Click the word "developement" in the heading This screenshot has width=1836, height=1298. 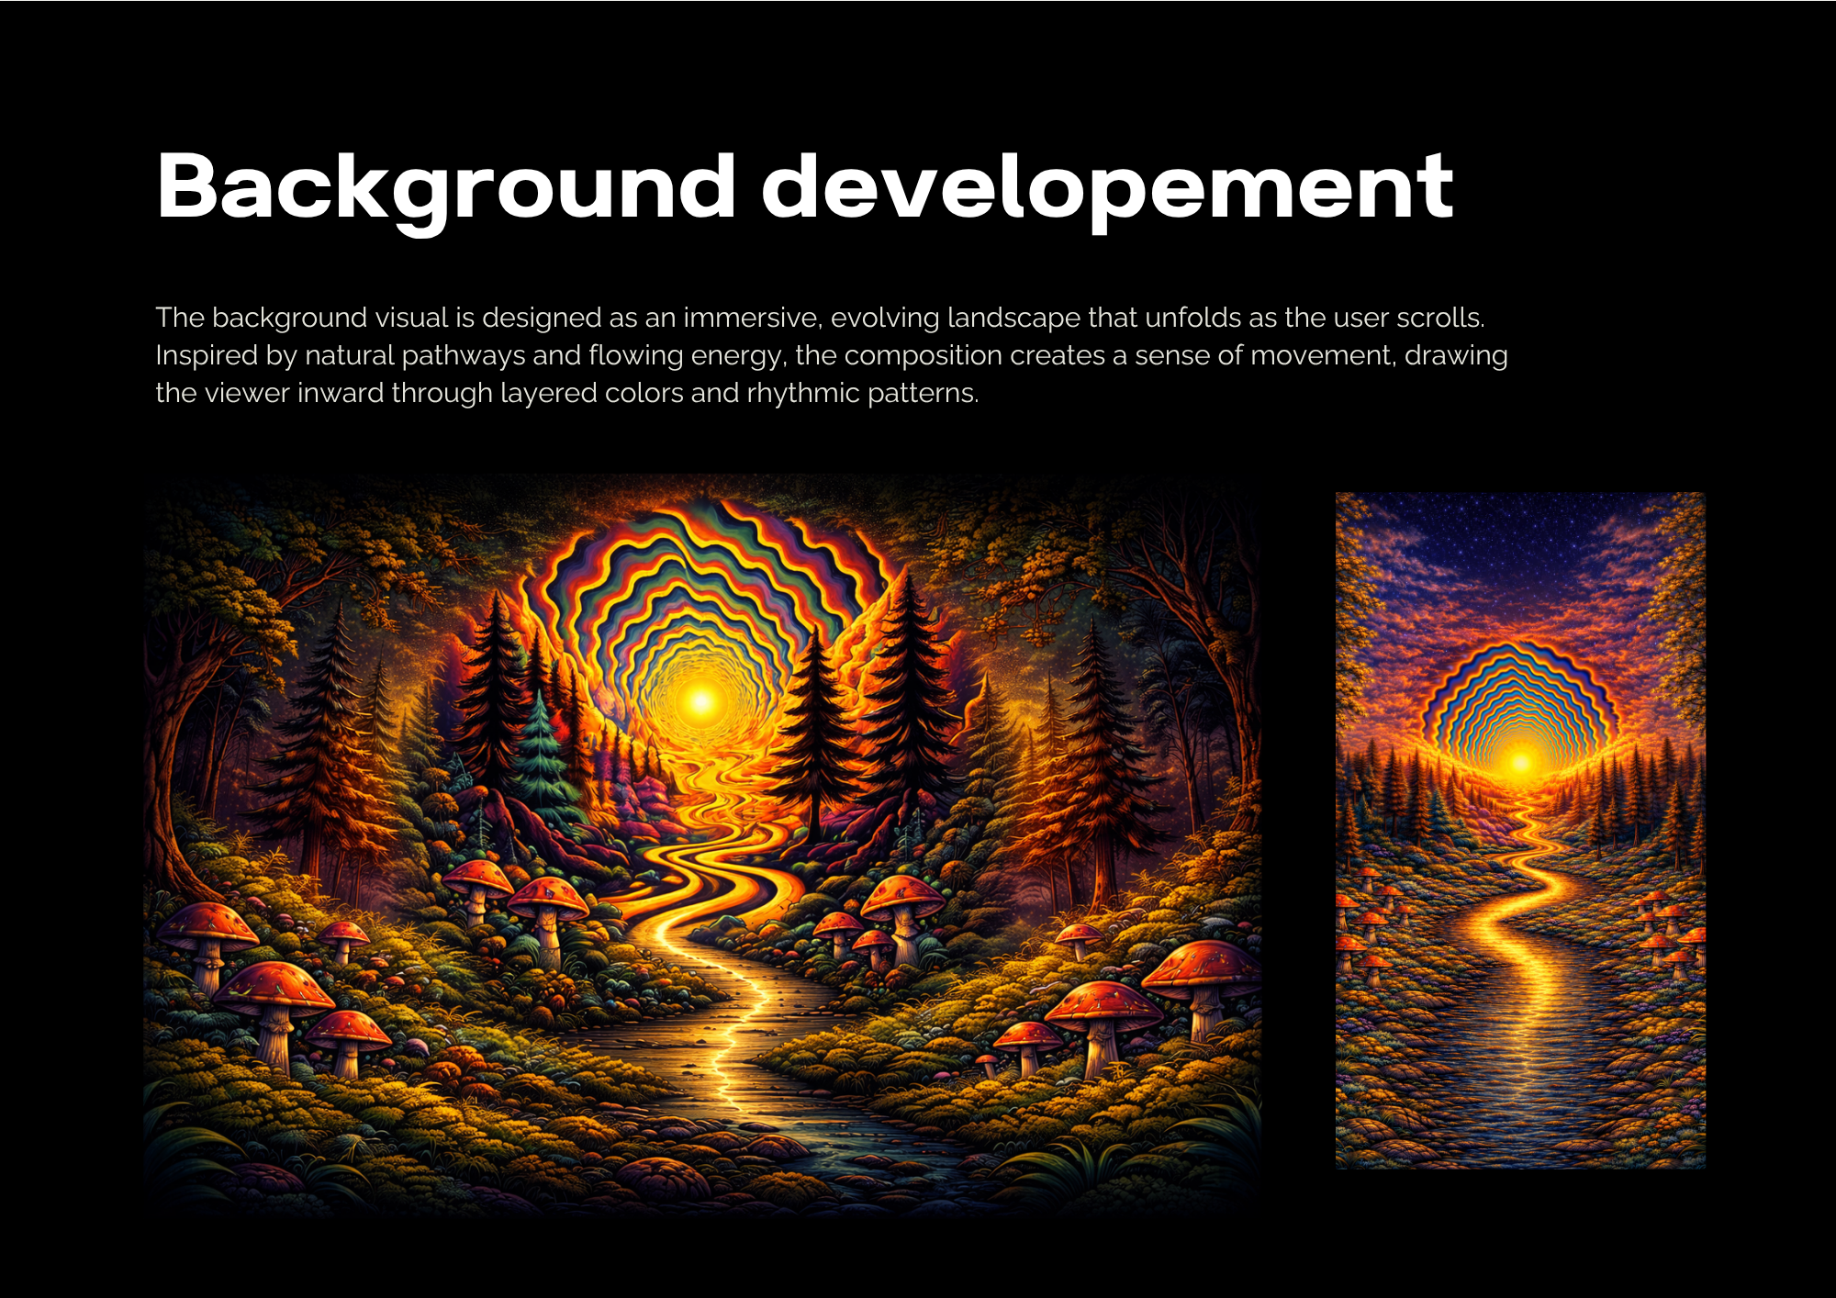(x=1106, y=186)
